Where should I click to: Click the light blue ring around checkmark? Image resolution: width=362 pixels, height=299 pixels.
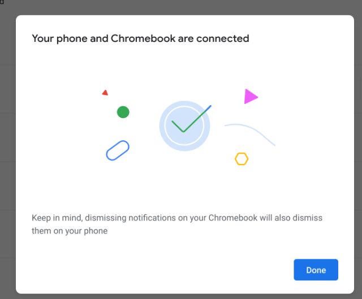click(x=184, y=125)
